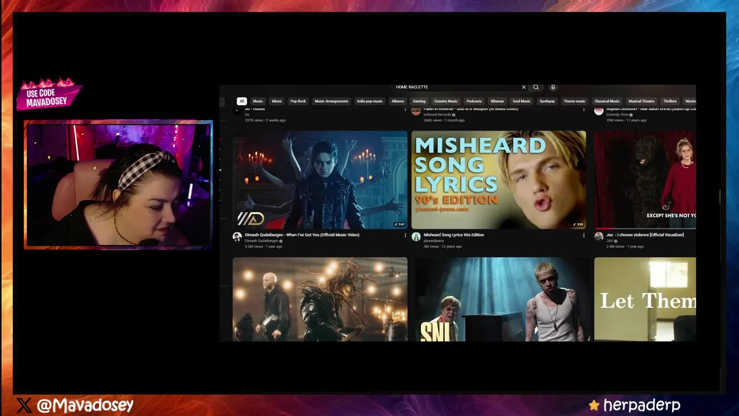
Task: Select the Mixes filter chip
Action: point(277,101)
